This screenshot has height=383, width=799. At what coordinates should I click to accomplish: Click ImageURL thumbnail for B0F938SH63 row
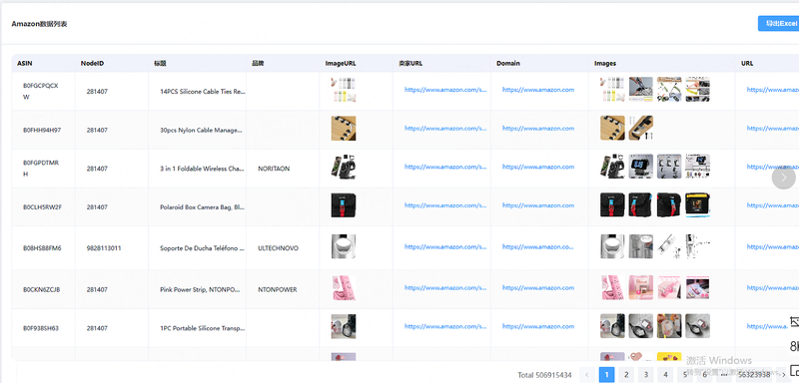[x=344, y=326]
